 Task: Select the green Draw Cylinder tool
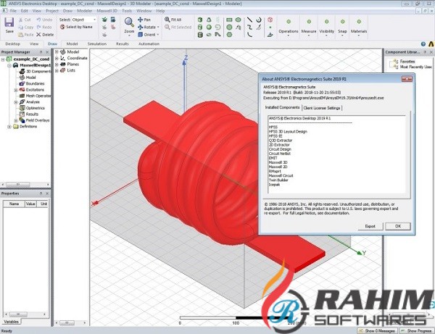point(200,27)
